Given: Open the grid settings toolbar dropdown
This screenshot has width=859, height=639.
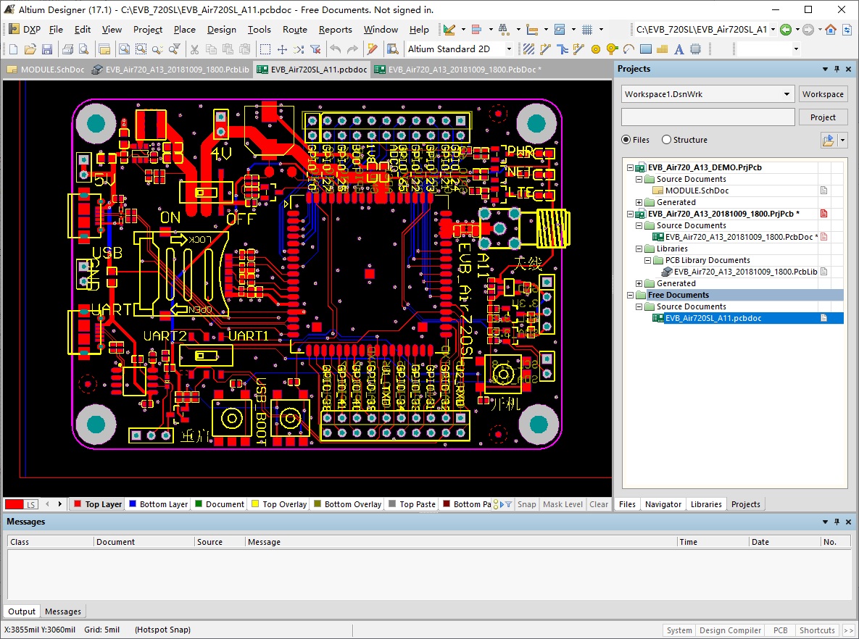Looking at the screenshot, I should pyautogui.click(x=601, y=30).
